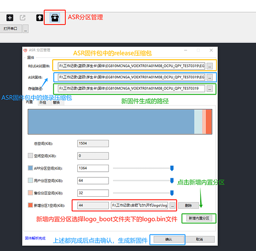Click the ASR 分区管理 title bar app icon
Viewport: 256px width, 251px height.
pos(25,50)
